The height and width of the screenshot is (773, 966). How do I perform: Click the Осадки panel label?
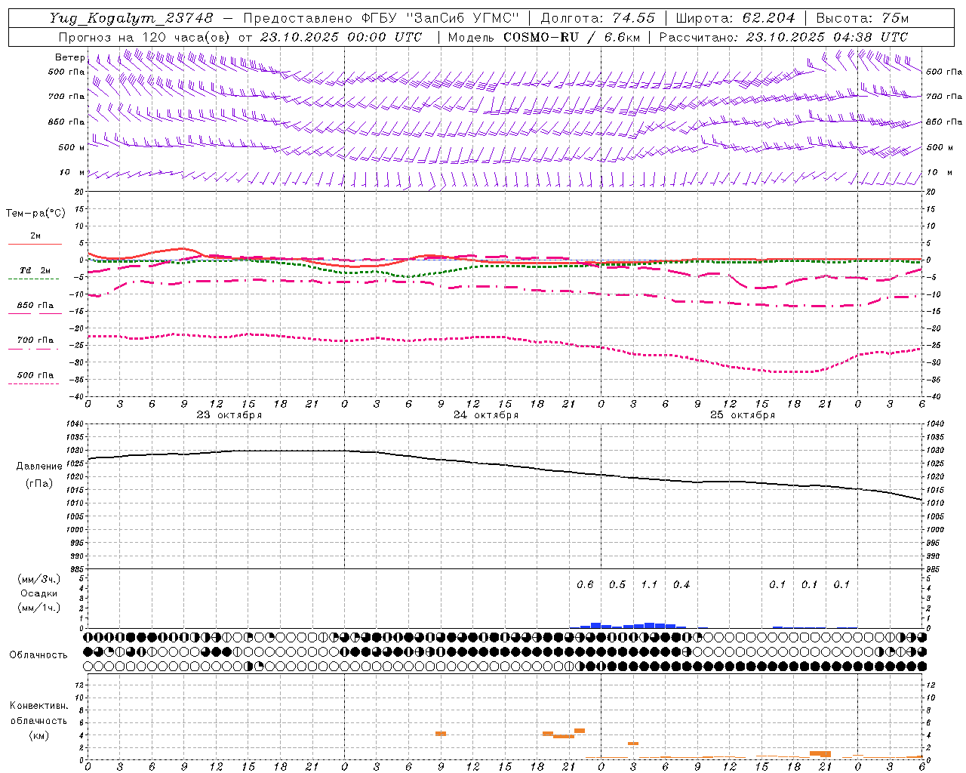coord(39,594)
